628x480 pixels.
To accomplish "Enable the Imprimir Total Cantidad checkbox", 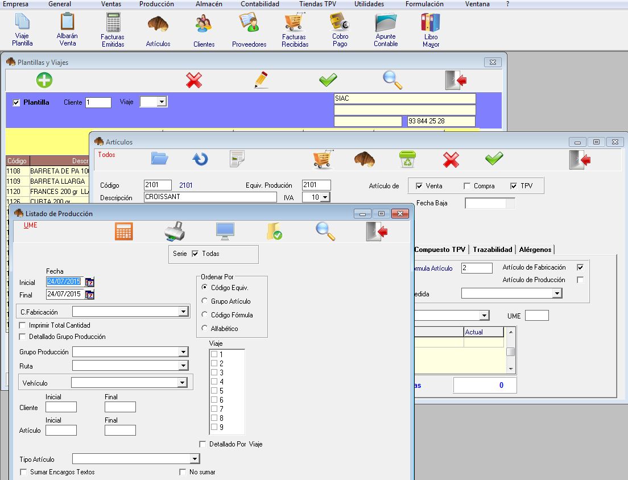I will (x=23, y=325).
